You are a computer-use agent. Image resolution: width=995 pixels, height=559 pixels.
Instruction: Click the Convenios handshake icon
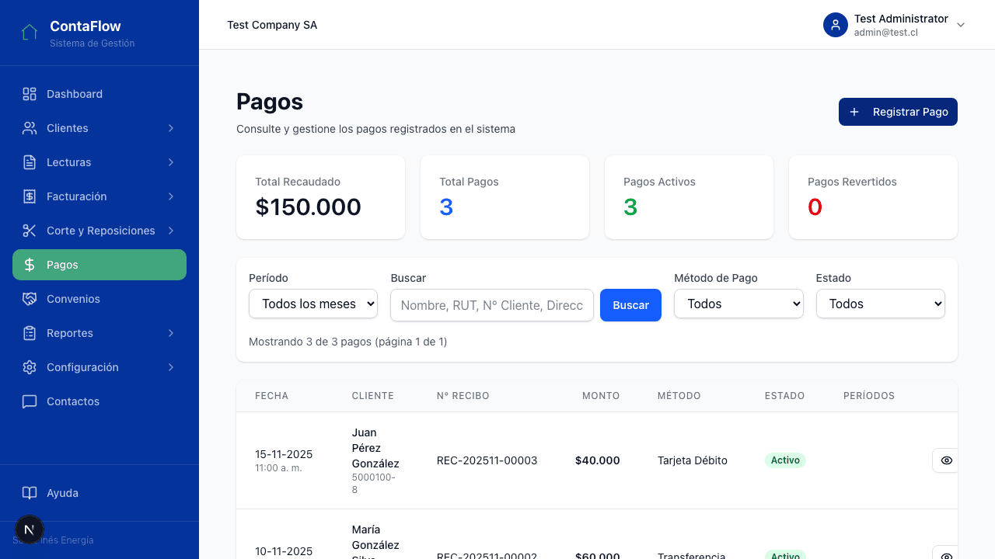point(30,299)
